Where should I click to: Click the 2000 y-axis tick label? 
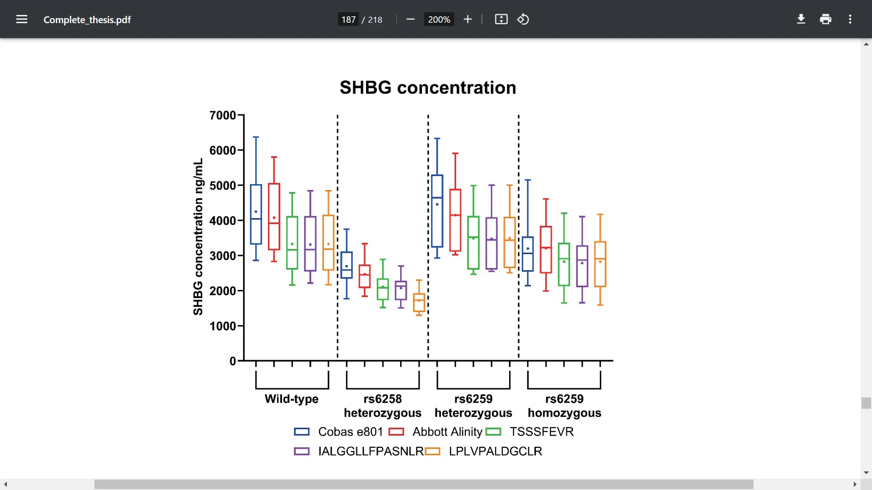223,291
